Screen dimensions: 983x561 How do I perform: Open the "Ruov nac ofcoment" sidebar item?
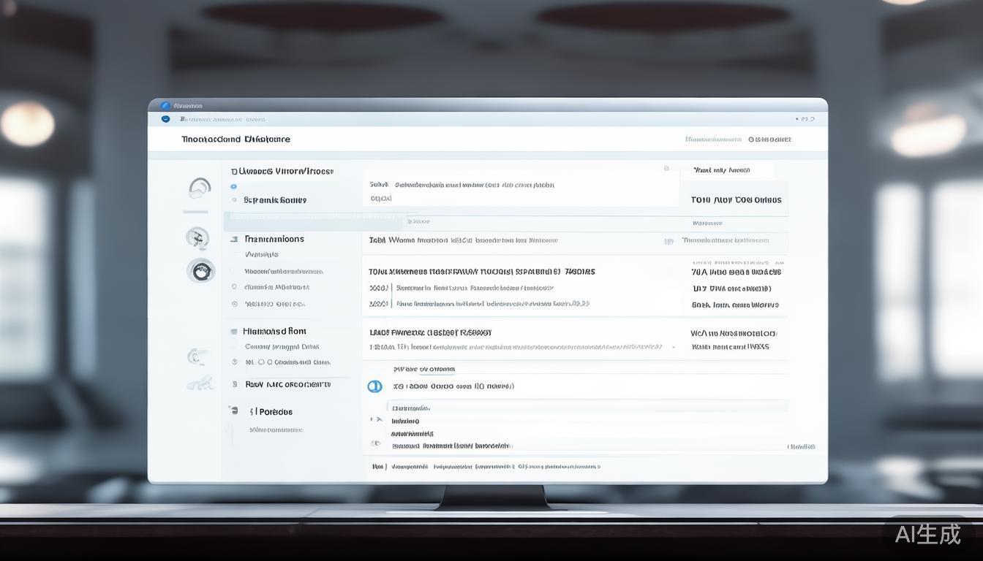pos(287,384)
